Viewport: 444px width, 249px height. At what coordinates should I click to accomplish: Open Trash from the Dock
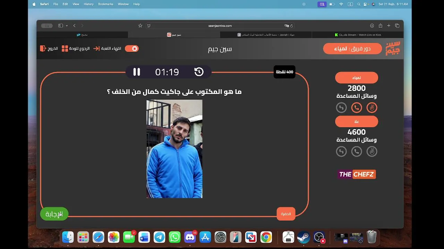[x=372, y=237]
